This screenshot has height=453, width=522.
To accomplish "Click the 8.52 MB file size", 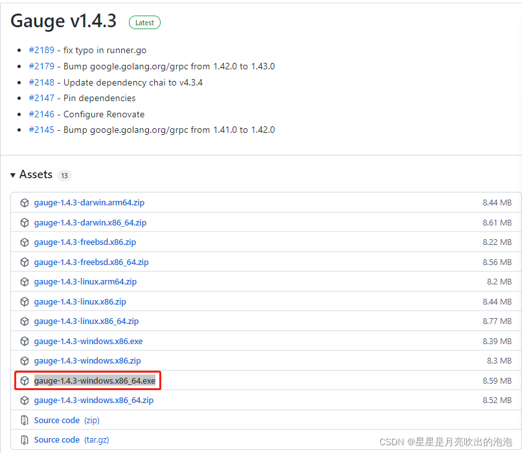I will click(x=497, y=401).
